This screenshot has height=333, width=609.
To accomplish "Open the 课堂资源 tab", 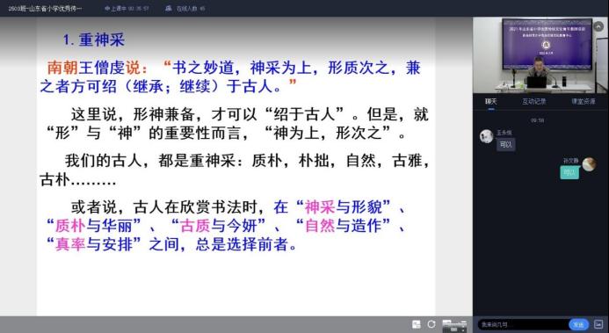I will point(583,101).
